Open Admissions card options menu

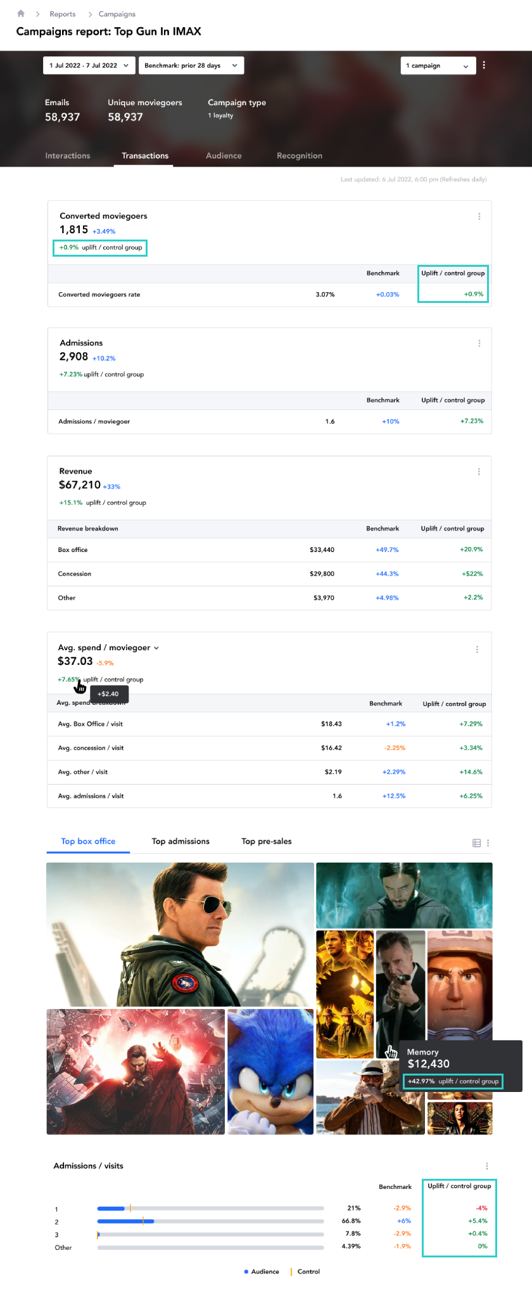(479, 343)
